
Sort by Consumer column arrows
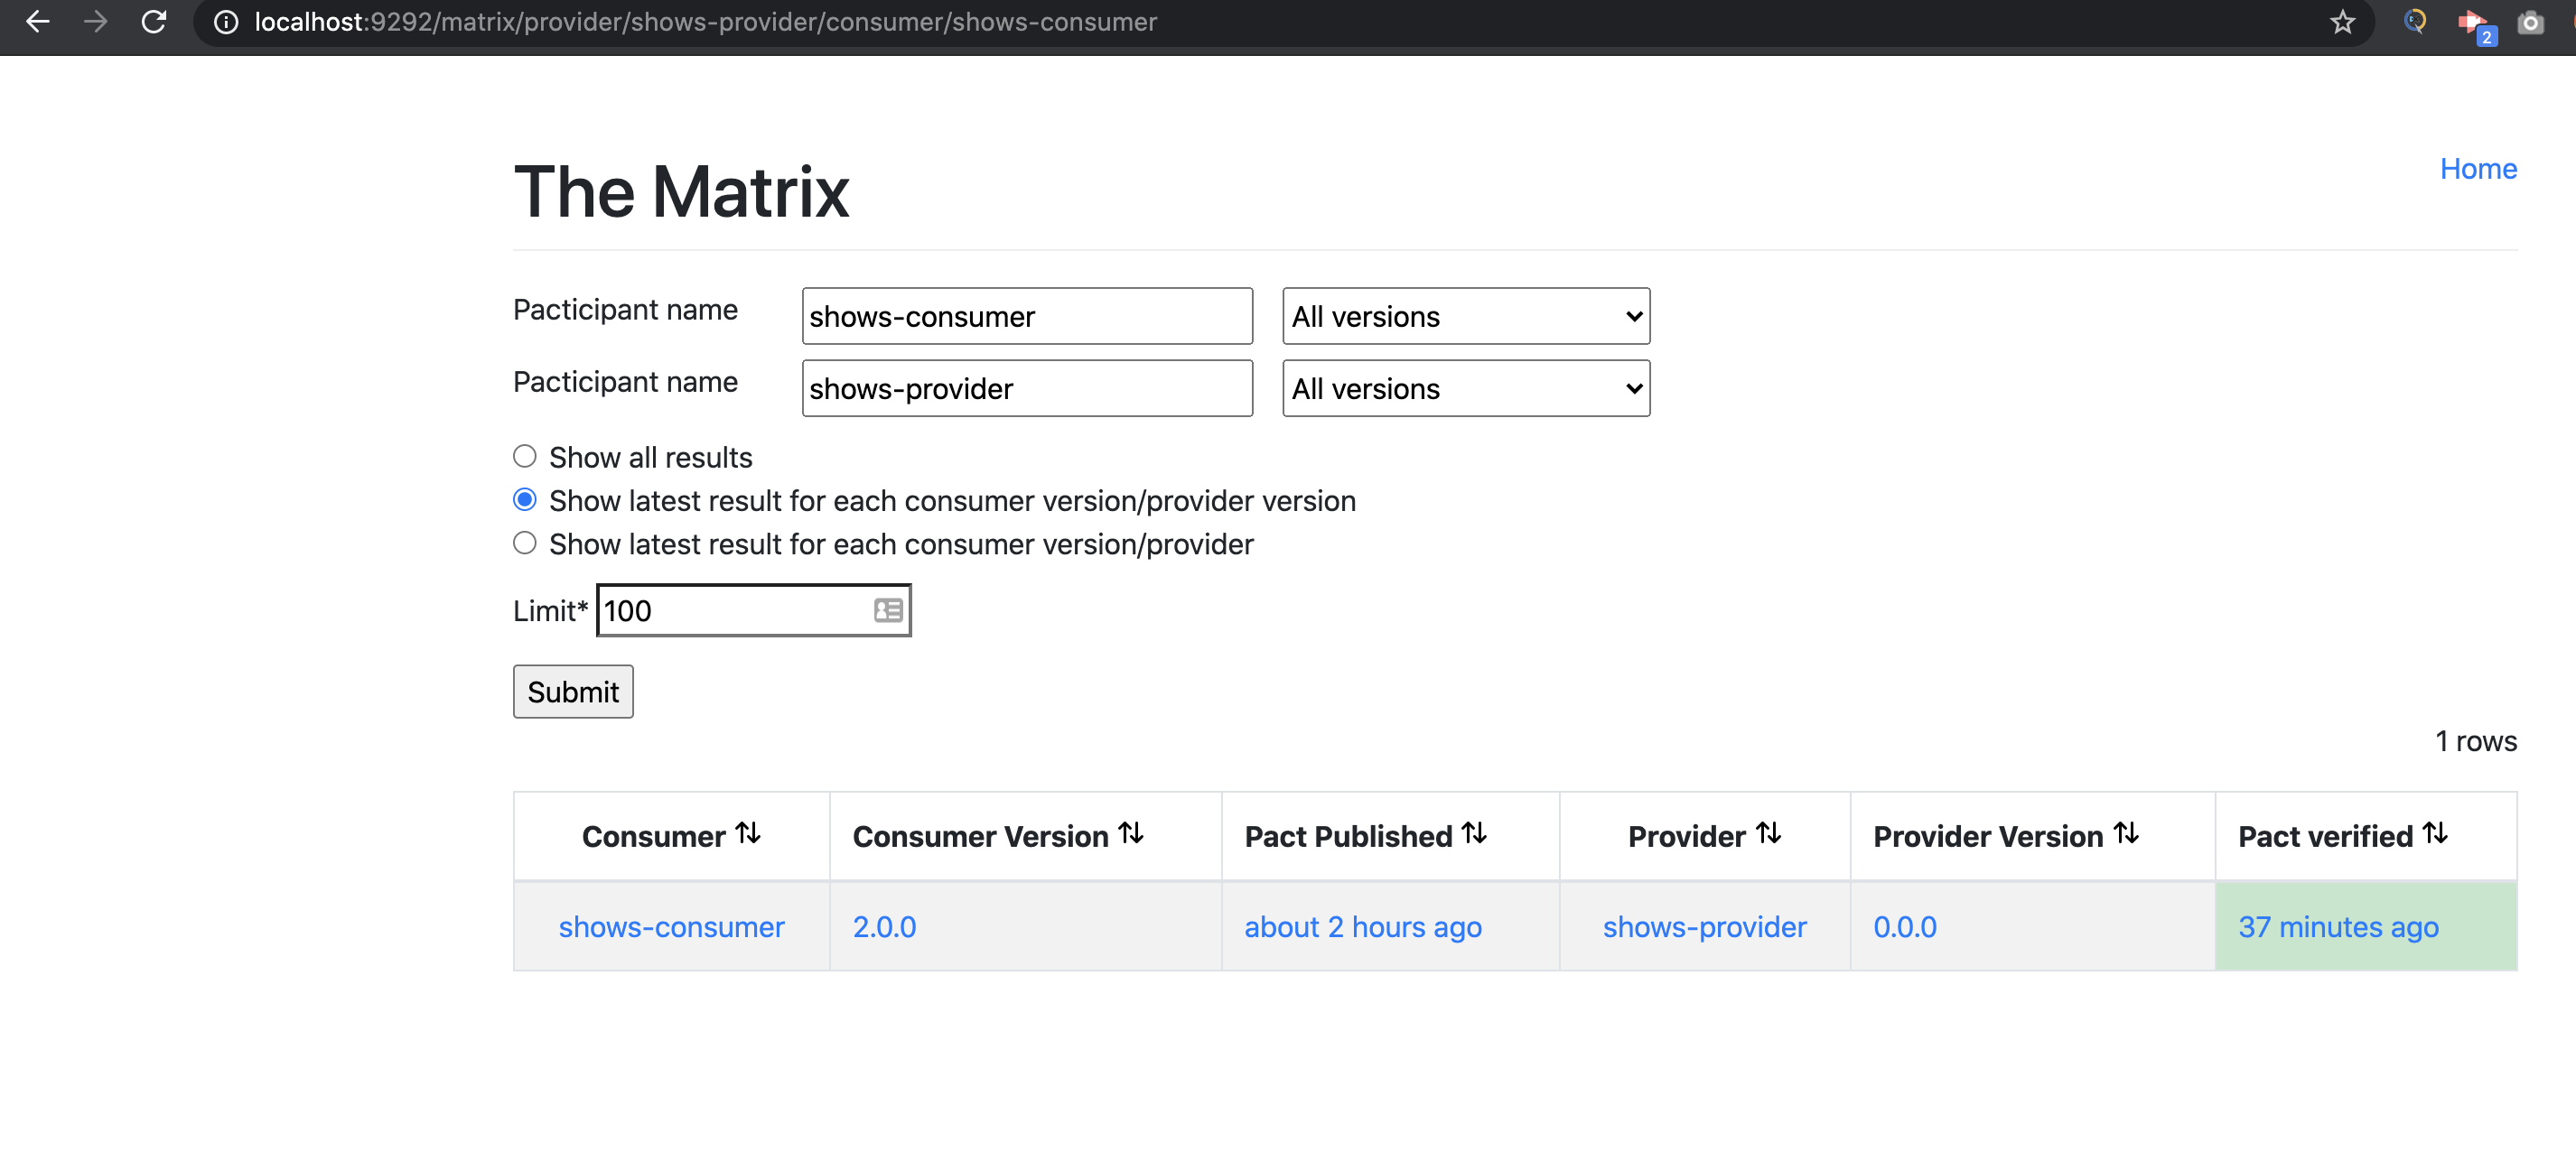pyautogui.click(x=748, y=833)
